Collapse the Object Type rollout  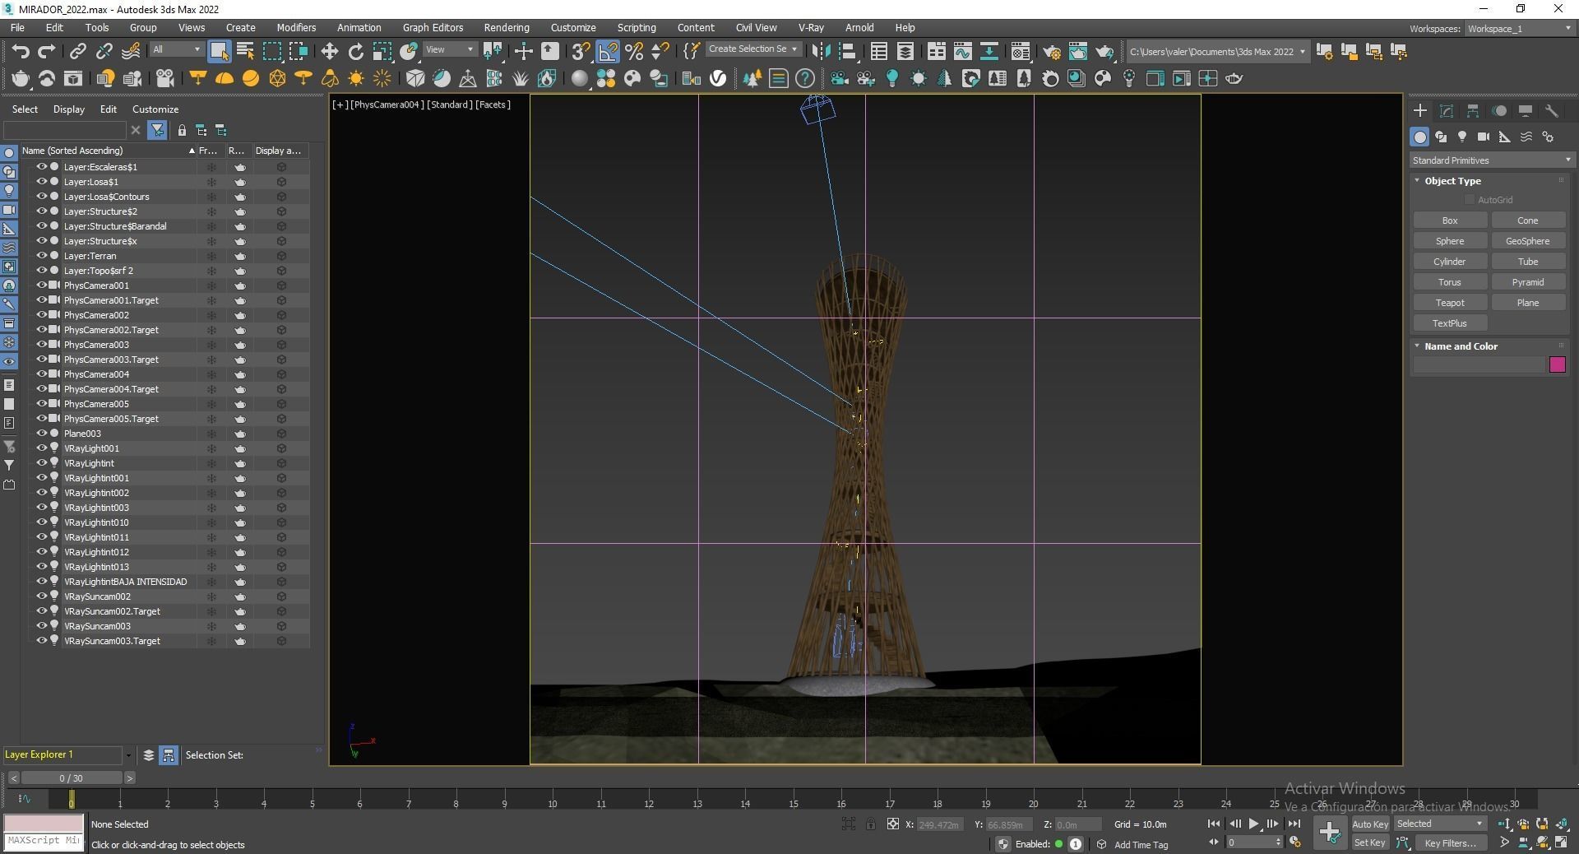[1452, 181]
